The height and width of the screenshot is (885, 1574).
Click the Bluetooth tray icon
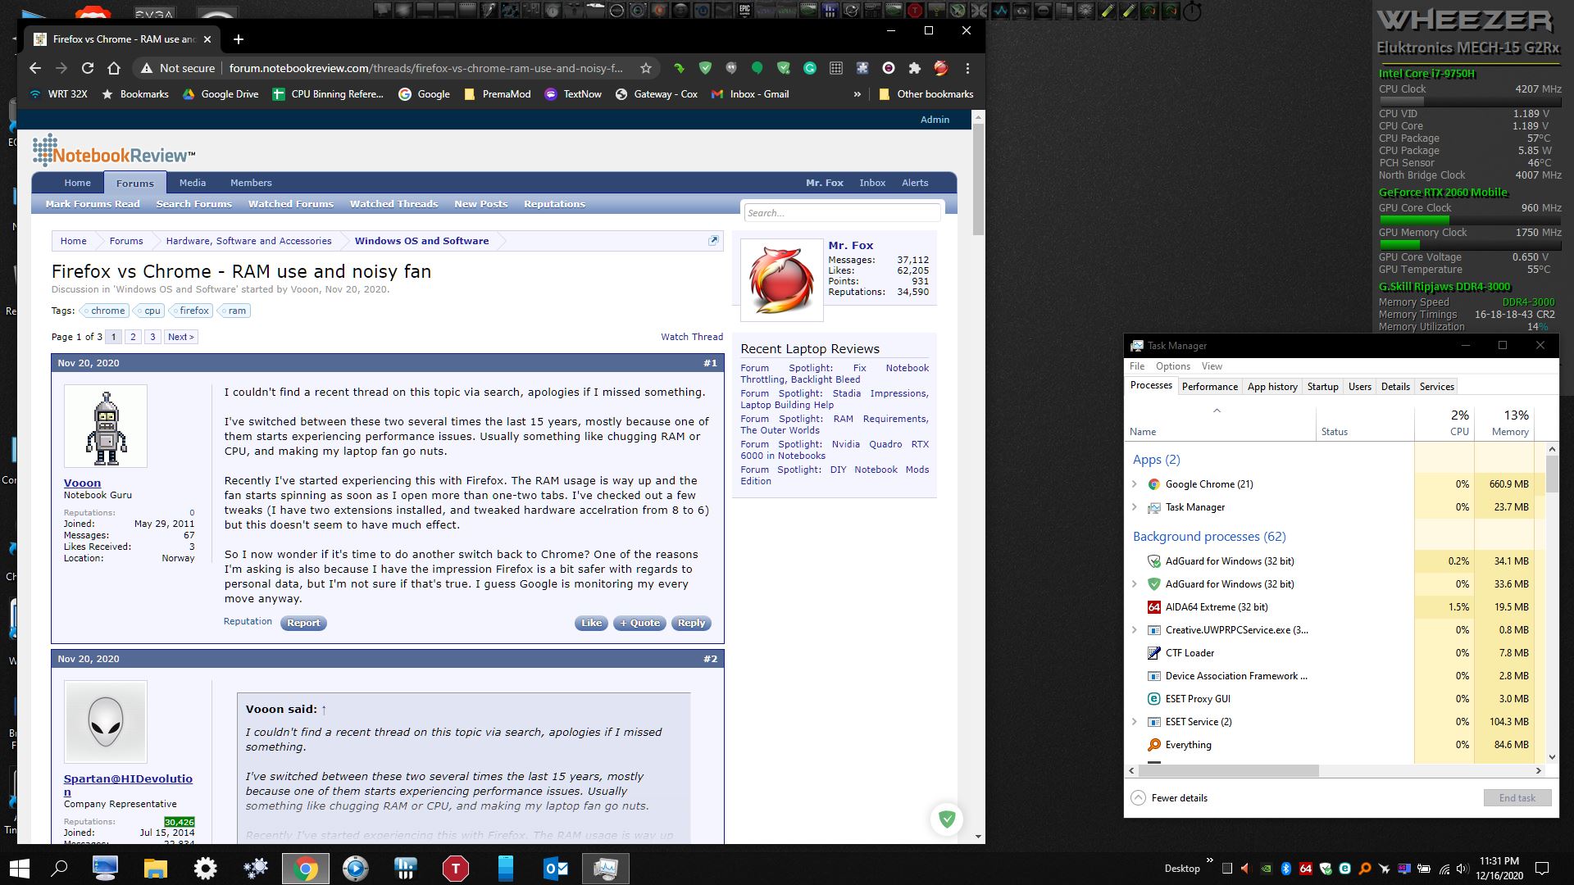1285,869
